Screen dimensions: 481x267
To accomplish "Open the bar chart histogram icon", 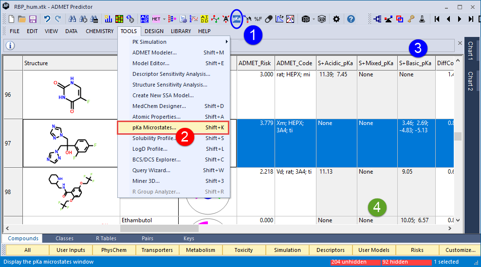I will 108,19.
